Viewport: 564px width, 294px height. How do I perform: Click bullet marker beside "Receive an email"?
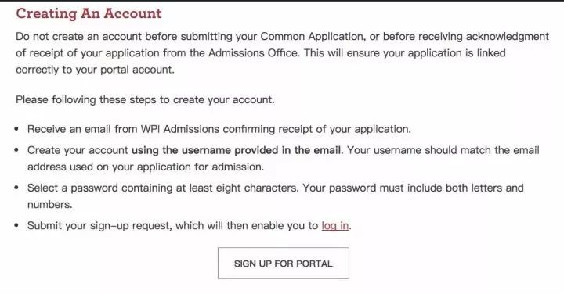pos(16,129)
